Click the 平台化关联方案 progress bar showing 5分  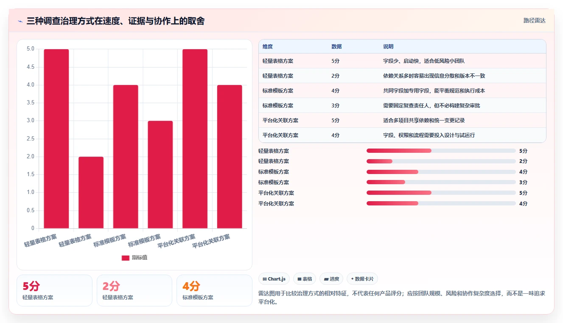(441, 193)
